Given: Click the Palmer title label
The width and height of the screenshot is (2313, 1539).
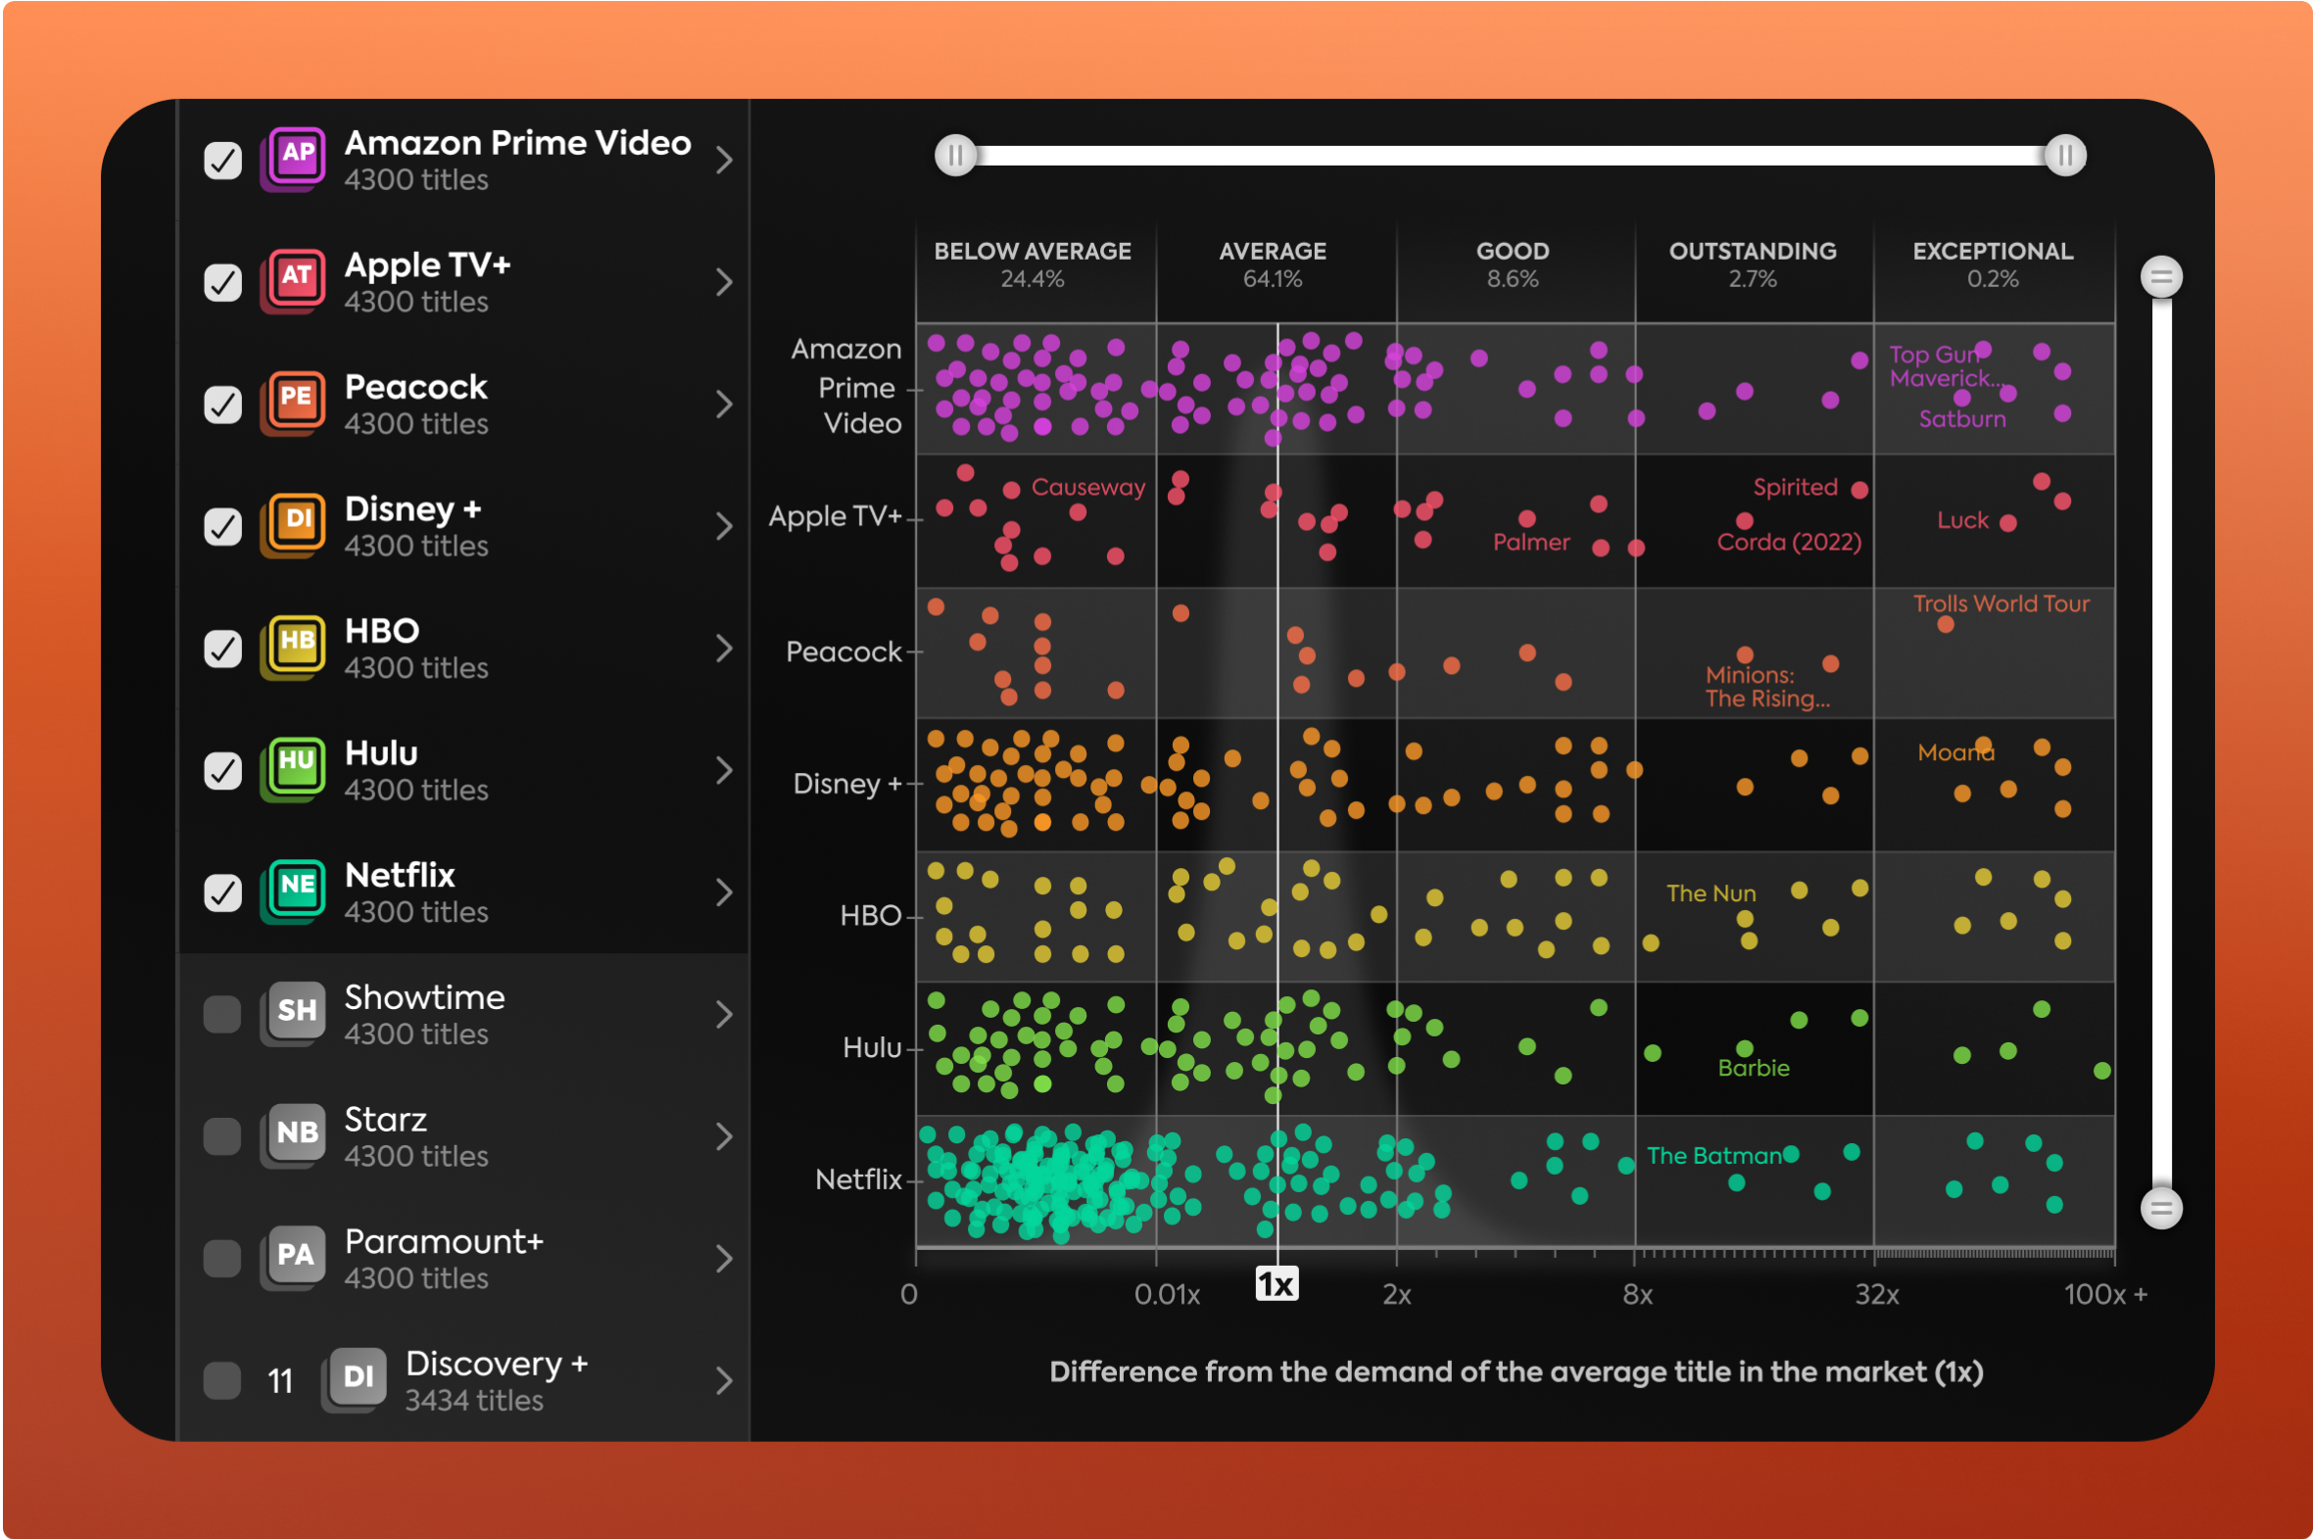Looking at the screenshot, I should pos(1531,542).
